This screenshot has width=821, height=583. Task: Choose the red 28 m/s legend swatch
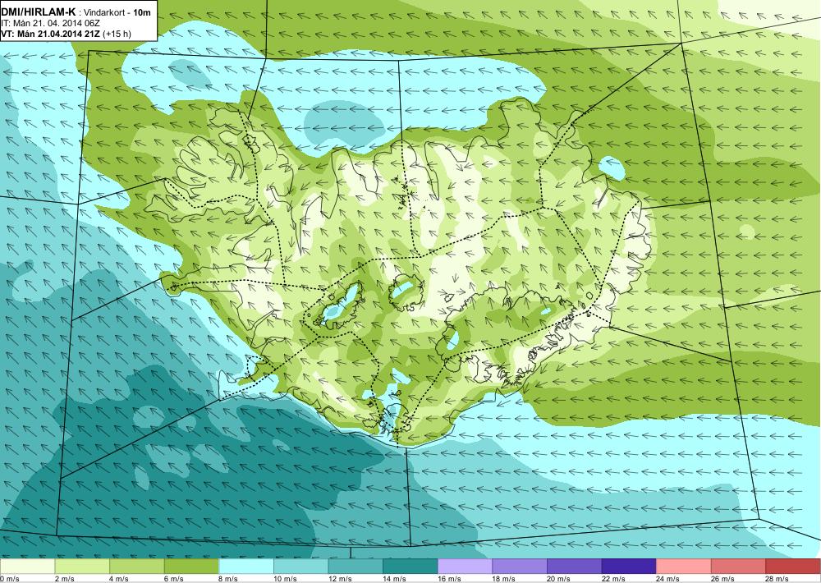coord(793,567)
